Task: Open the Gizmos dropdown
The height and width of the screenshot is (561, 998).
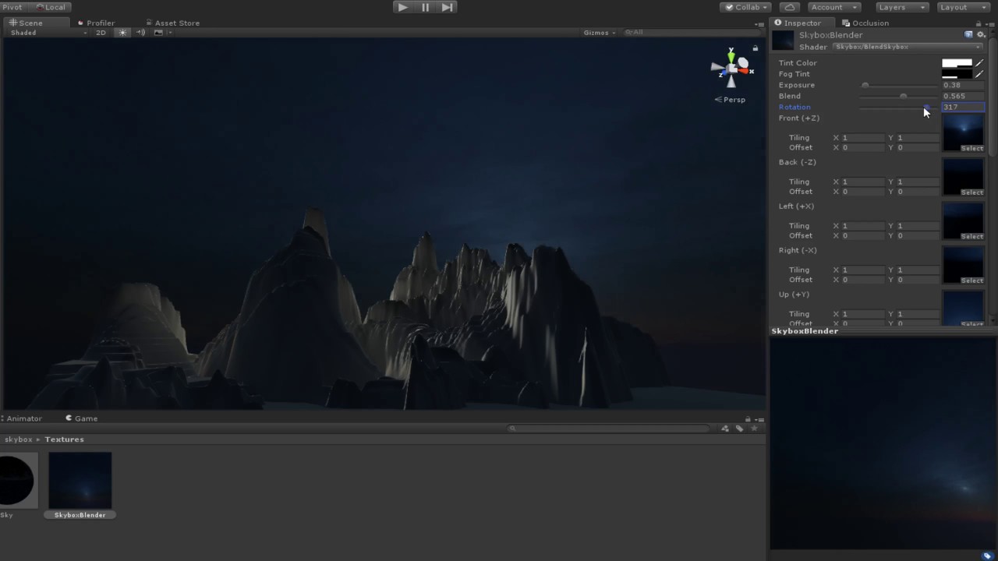Action: pos(599,33)
